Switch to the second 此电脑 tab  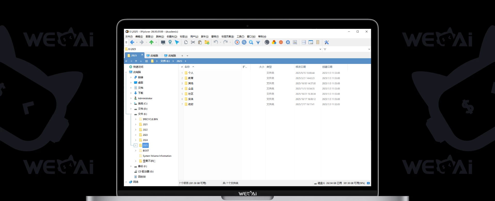(x=170, y=56)
